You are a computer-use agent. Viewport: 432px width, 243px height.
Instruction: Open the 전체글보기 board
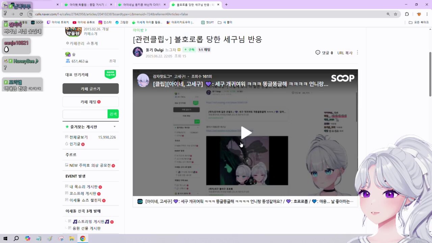(x=78, y=137)
